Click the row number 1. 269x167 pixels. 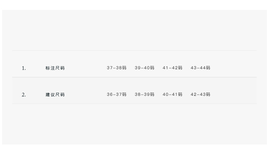[x=23, y=68]
